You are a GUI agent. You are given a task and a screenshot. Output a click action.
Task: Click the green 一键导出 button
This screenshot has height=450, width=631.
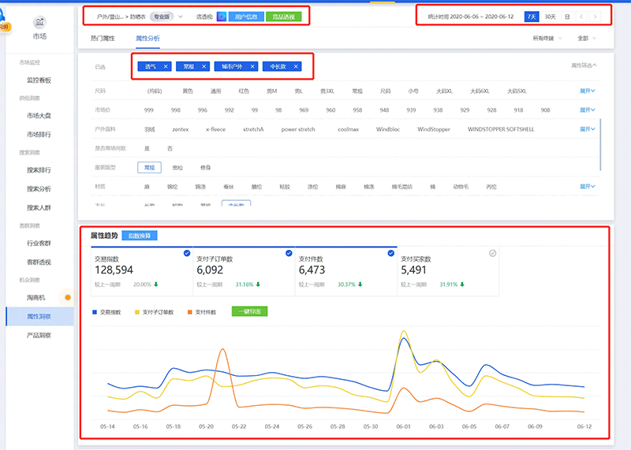[x=249, y=311]
